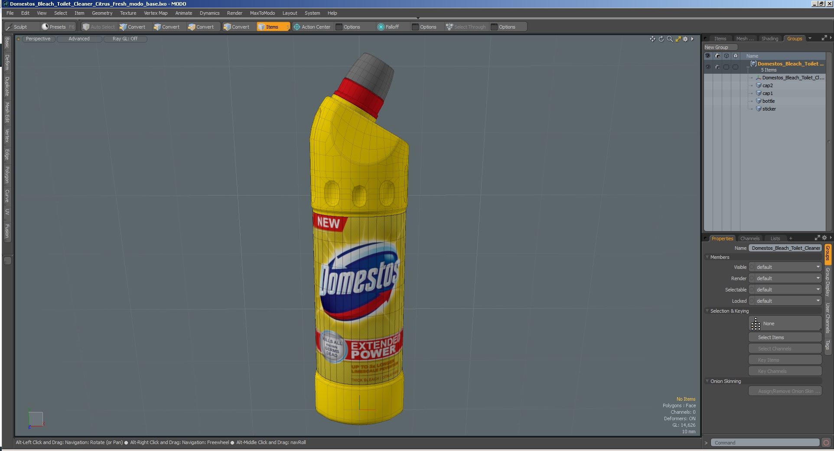This screenshot has height=451, width=834.
Task: Open the Visible dropdown
Action: (x=785, y=267)
